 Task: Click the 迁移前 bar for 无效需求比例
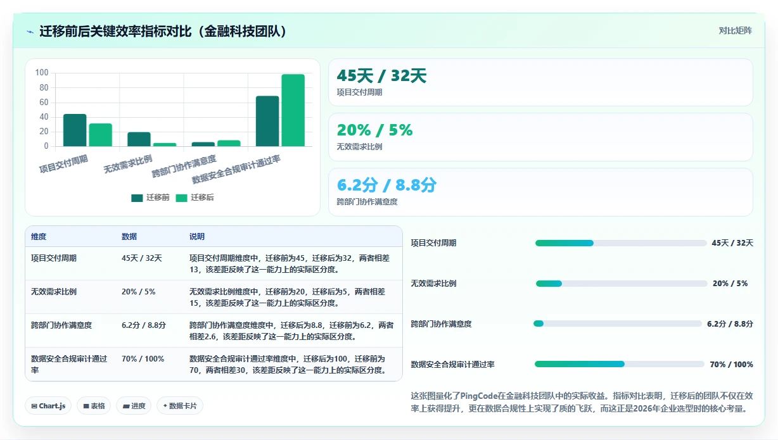point(139,139)
